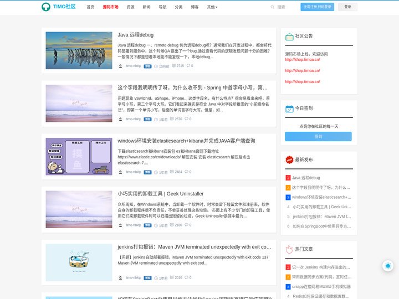Image resolution: width=399 pixels, height=299 pixels.
Task: Click the TIMO社区 logo
Action: 59,7
